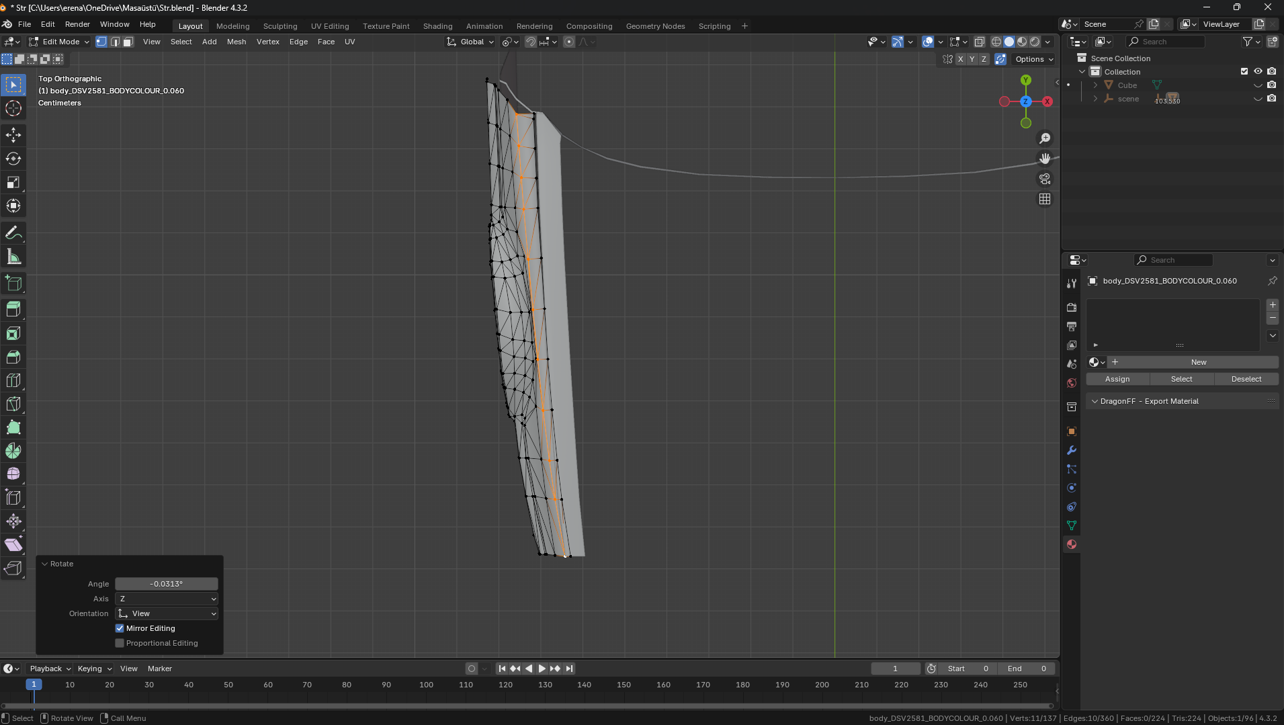The width and height of the screenshot is (1284, 725).
Task: Open the Edit Mode dropdown
Action: pyautogui.click(x=58, y=42)
